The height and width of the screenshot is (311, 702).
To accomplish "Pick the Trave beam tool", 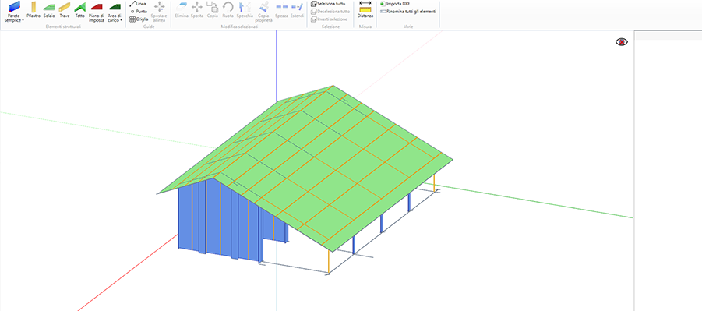I will [65, 10].
